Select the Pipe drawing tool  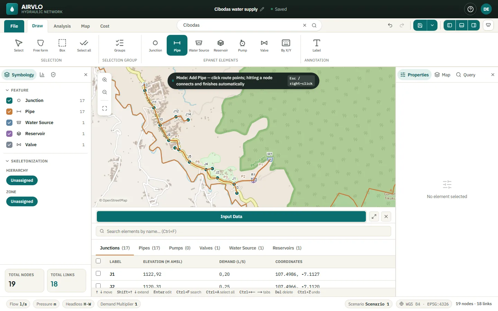(177, 45)
